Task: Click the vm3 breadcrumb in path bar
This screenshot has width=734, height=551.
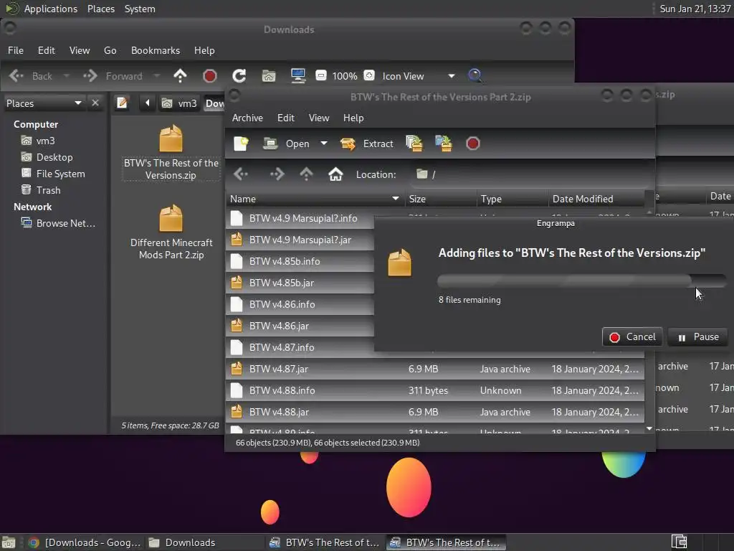Action: (180, 103)
